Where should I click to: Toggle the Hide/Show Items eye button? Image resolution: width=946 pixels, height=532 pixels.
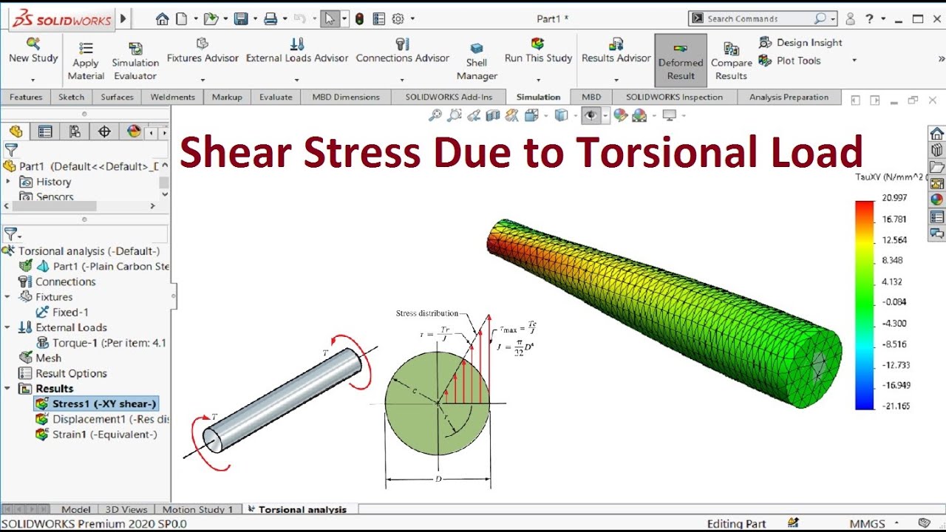click(x=590, y=115)
